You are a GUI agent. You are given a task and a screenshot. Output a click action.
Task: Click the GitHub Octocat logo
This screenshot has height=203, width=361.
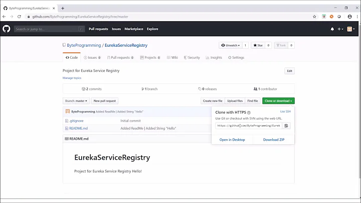coord(7,29)
